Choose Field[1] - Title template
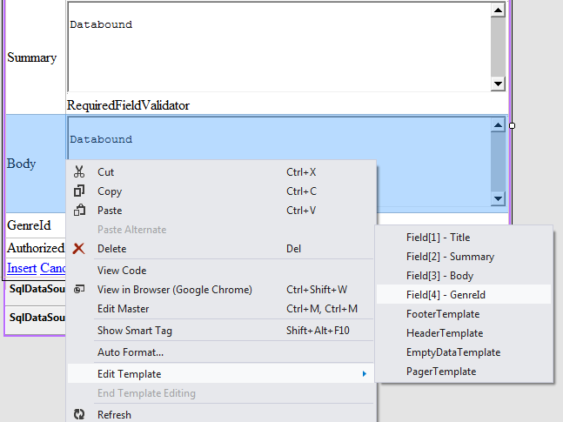This screenshot has height=422, width=563. point(438,238)
